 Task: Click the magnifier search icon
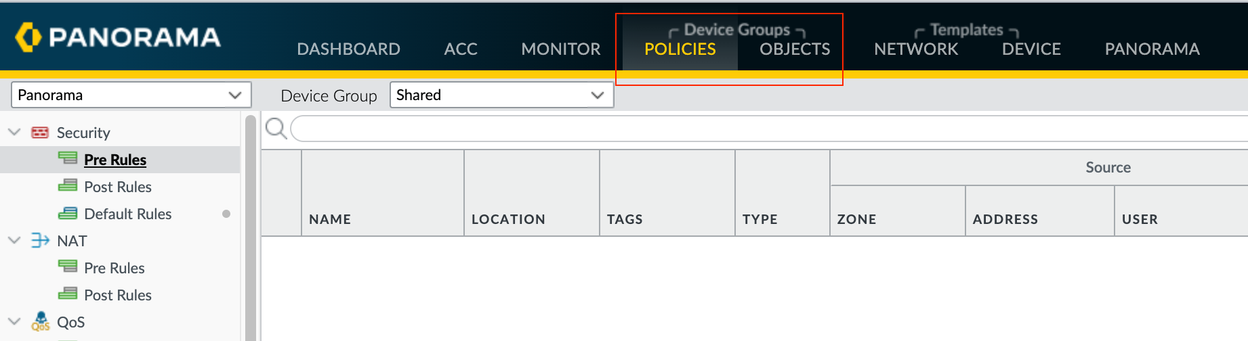[276, 128]
